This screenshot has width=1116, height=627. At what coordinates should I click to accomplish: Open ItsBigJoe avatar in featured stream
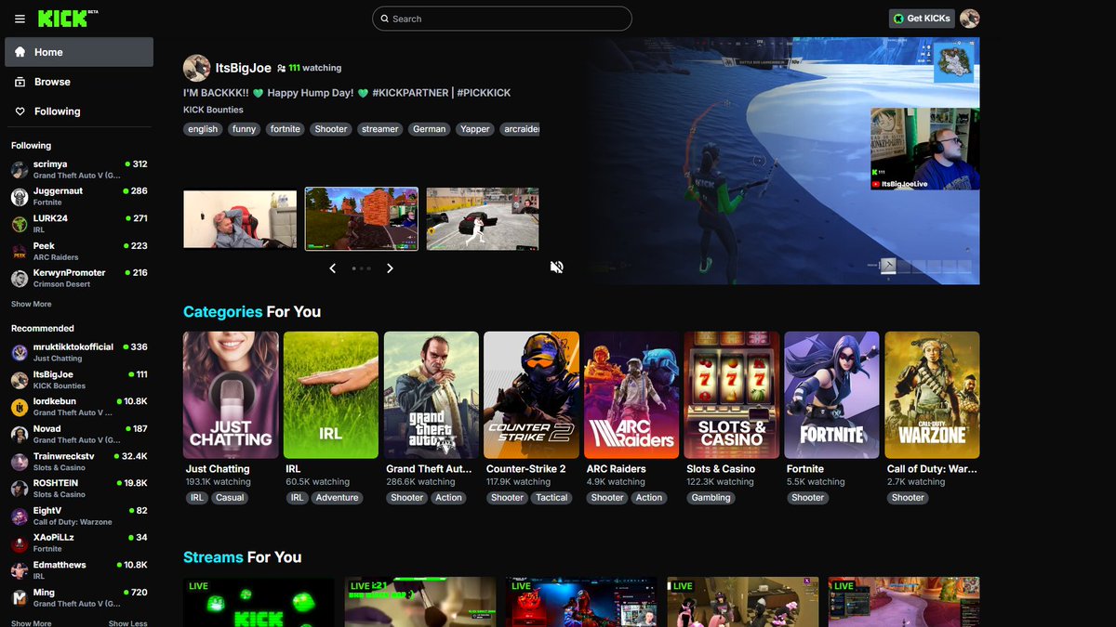pyautogui.click(x=196, y=68)
